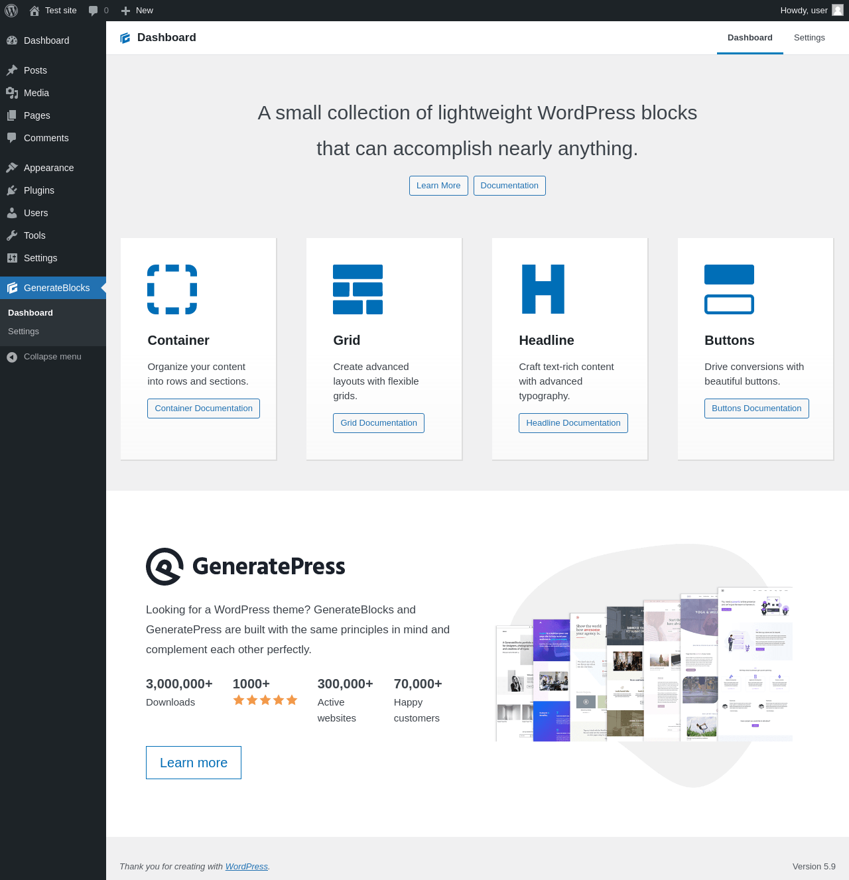Click the Appearance paintbrush icon
Image resolution: width=849 pixels, height=880 pixels.
[x=12, y=168]
